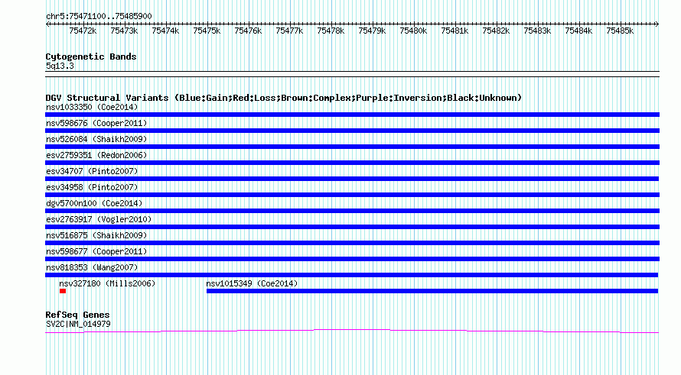Click the magenta SV2C gene track line
This screenshot has width=681, height=375.
click(x=352, y=331)
